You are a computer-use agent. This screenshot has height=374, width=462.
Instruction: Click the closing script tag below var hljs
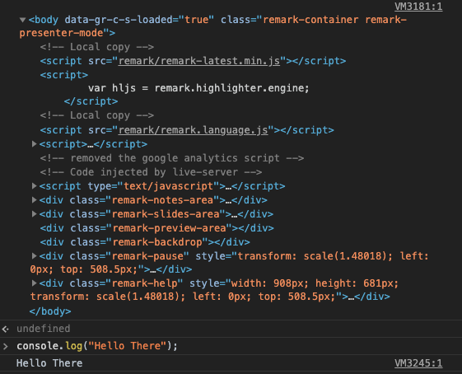tap(91, 101)
